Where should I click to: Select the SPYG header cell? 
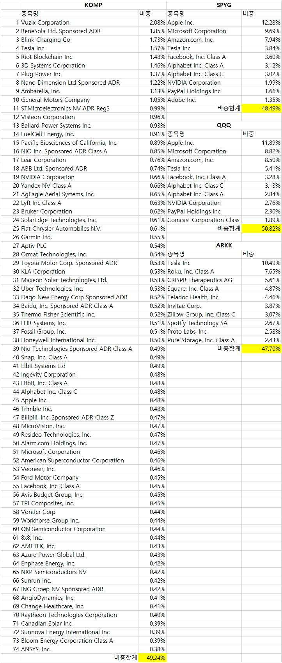pos(224,5)
